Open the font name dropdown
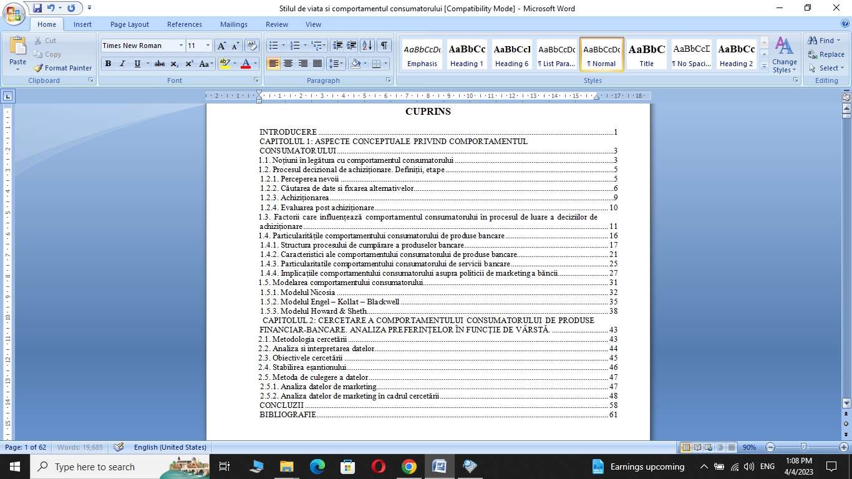 click(x=181, y=46)
